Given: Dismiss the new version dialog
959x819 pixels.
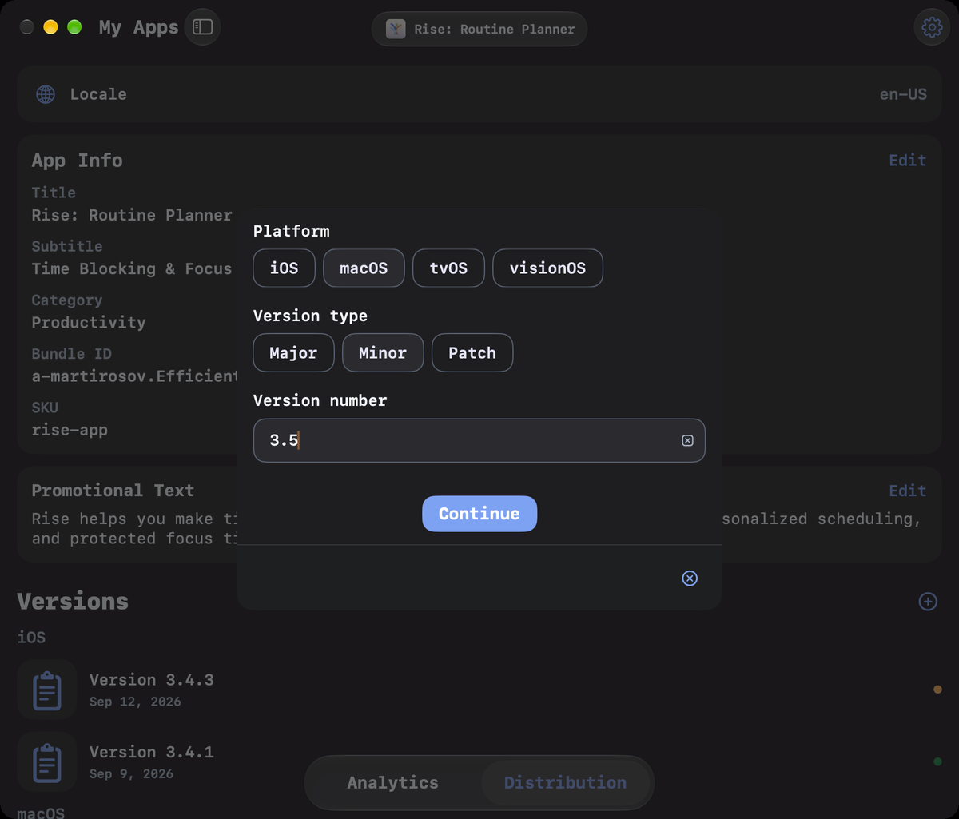Looking at the screenshot, I should coord(690,578).
